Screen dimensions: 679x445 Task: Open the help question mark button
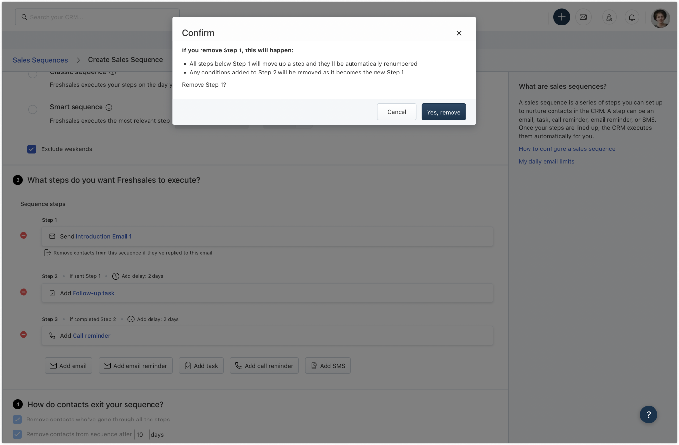(649, 415)
